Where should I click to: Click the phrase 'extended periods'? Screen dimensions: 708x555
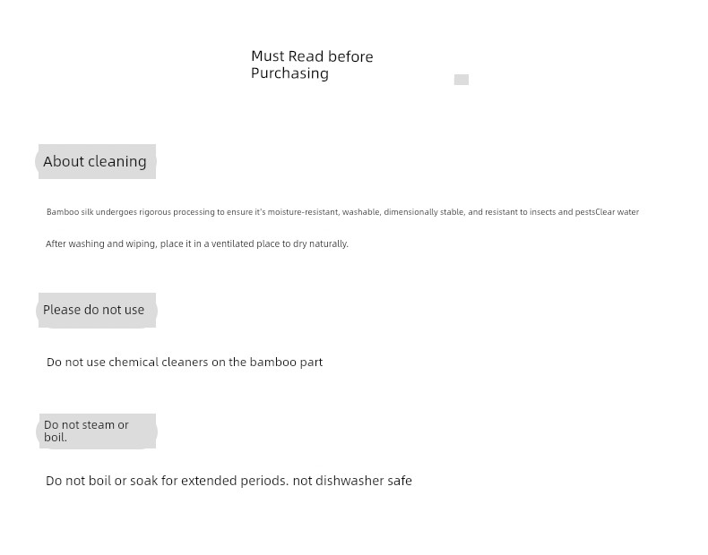234,481
